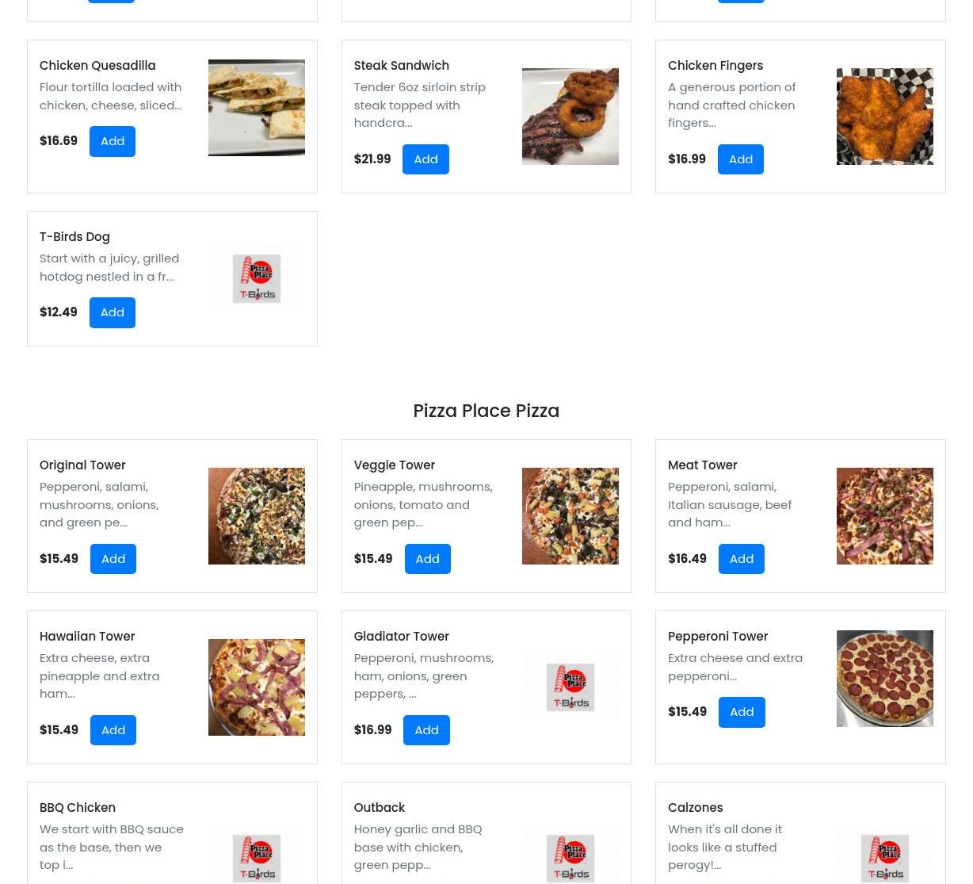View the Chicken Fingers image
The width and height of the screenshot is (973, 884).
885,117
